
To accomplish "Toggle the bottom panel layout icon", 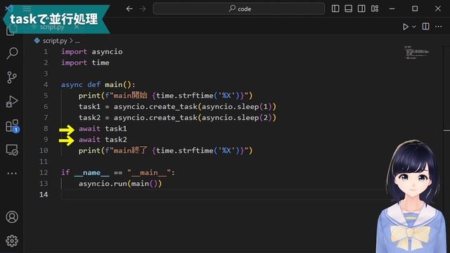I will click(x=349, y=8).
